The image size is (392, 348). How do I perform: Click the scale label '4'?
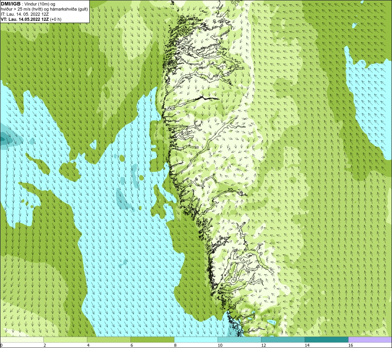point(88,346)
